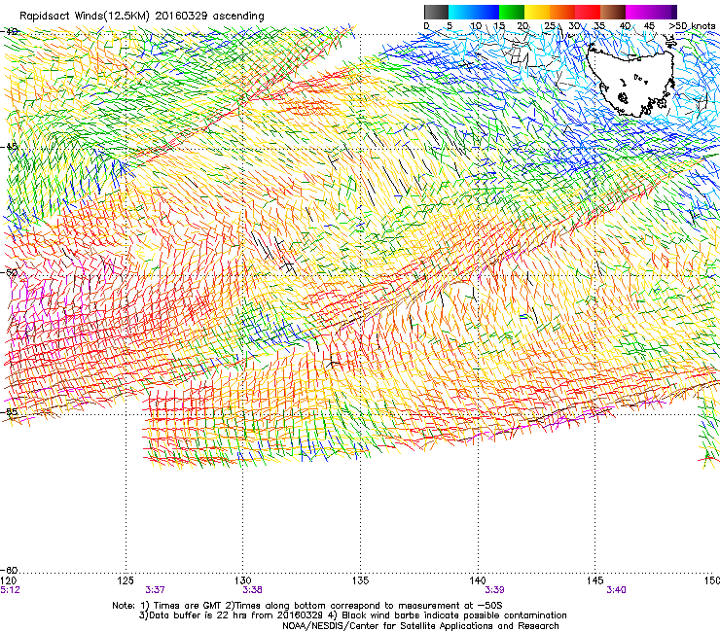
Task: Click the 125 longitude axis label
Action: point(126,580)
